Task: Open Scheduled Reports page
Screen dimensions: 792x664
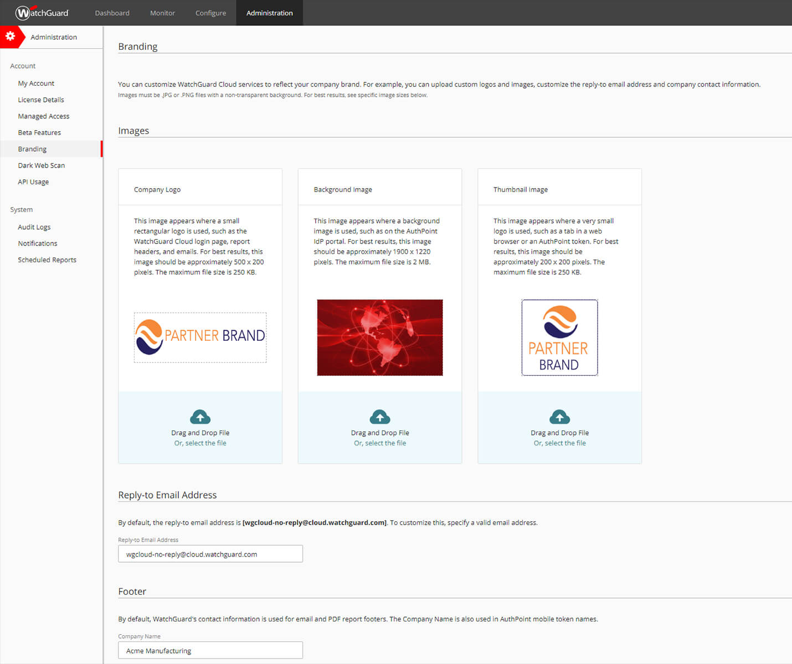Action: tap(47, 260)
